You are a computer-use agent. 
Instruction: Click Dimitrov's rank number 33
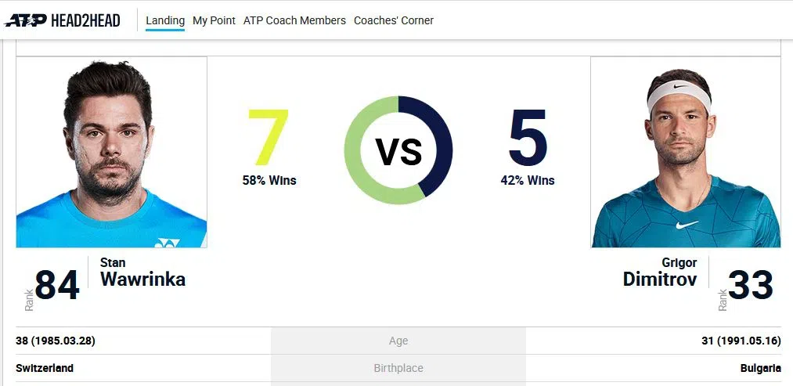pos(751,286)
